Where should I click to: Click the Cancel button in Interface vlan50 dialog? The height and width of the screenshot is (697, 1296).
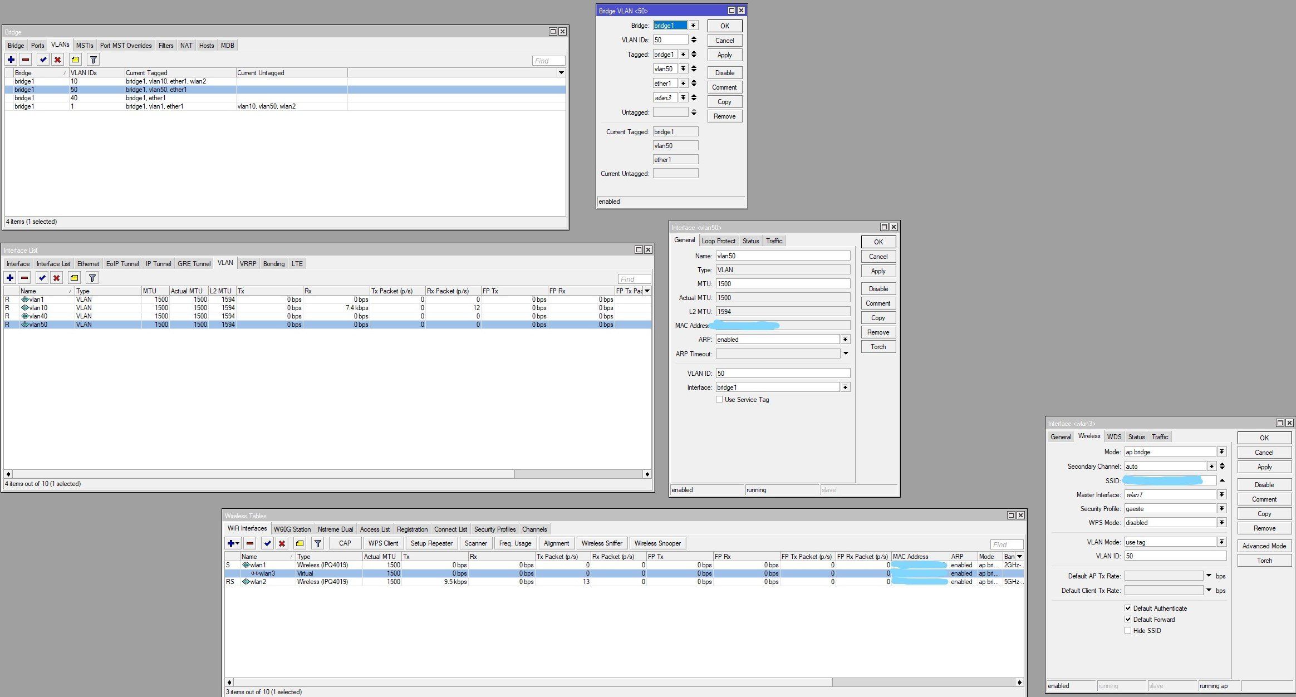coord(877,257)
